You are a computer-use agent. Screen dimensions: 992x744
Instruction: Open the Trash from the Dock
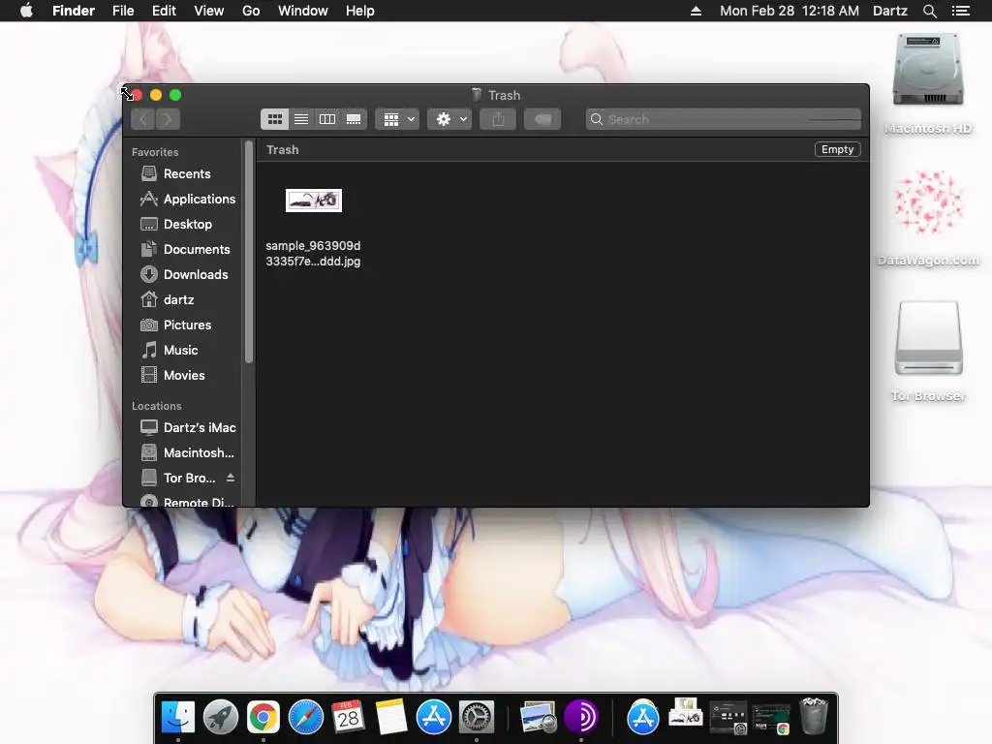(x=814, y=716)
